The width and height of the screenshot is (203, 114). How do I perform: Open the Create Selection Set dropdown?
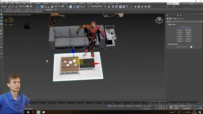pyautogui.click(x=97, y=6)
